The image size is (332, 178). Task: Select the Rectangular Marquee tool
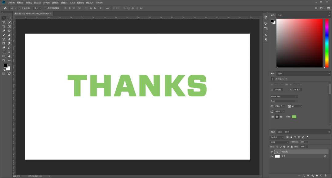9,18
